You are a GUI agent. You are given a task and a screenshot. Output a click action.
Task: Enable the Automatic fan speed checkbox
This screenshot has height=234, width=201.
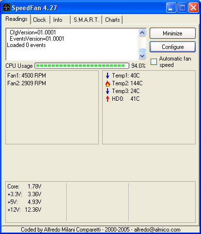tap(154, 62)
